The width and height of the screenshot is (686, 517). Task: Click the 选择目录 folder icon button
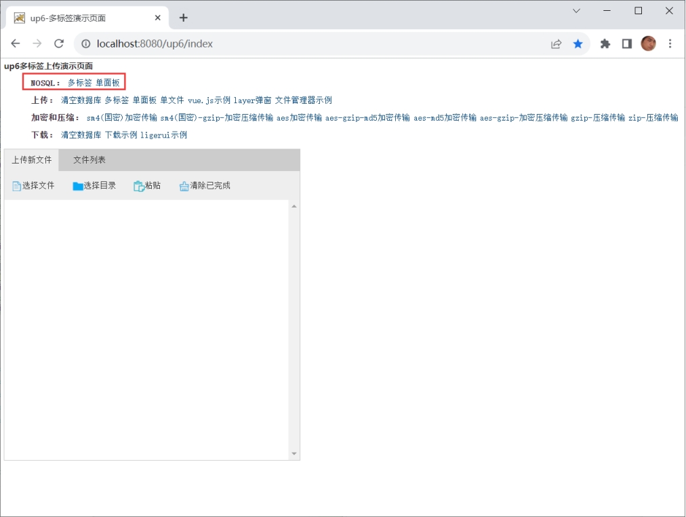(x=94, y=186)
